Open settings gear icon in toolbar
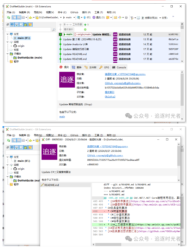The image size is (187, 250). tap(126, 18)
